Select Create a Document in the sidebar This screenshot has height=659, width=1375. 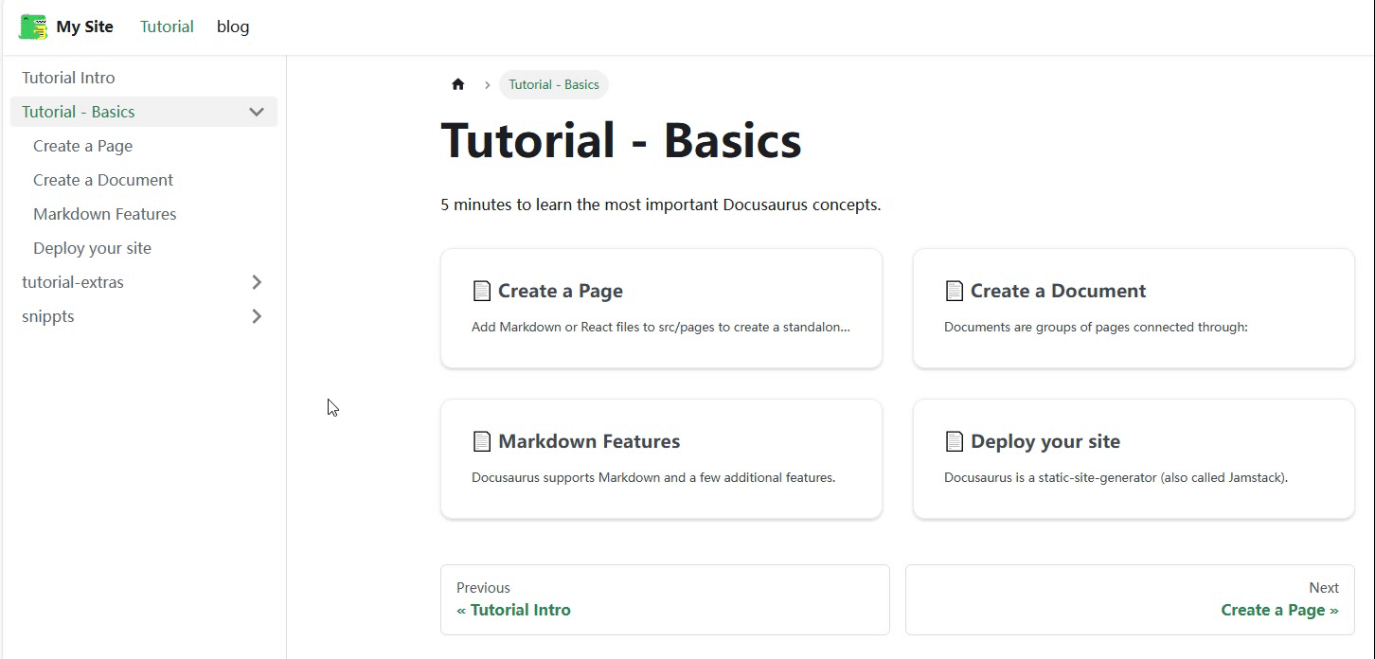(x=150, y=180)
